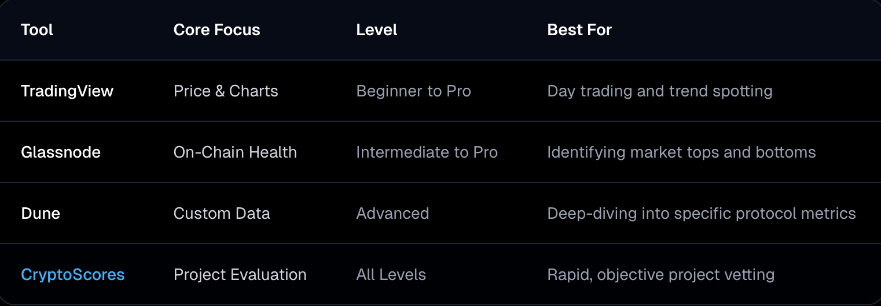Click Rapid, objective project vetting text
Image resolution: width=881 pixels, height=306 pixels.
coord(660,274)
